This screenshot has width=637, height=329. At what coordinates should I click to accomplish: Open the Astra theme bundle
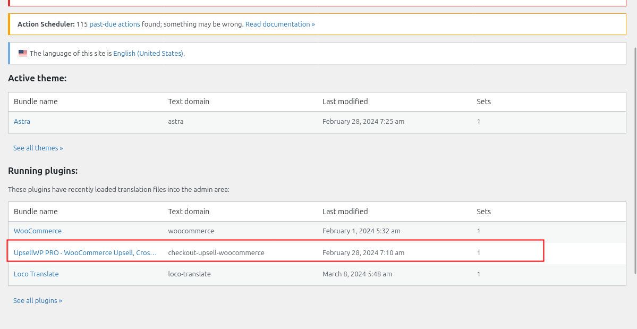tap(22, 122)
